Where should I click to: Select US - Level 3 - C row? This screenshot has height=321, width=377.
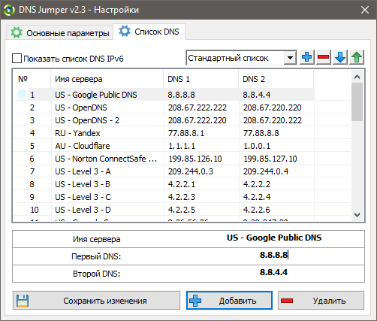(182, 197)
